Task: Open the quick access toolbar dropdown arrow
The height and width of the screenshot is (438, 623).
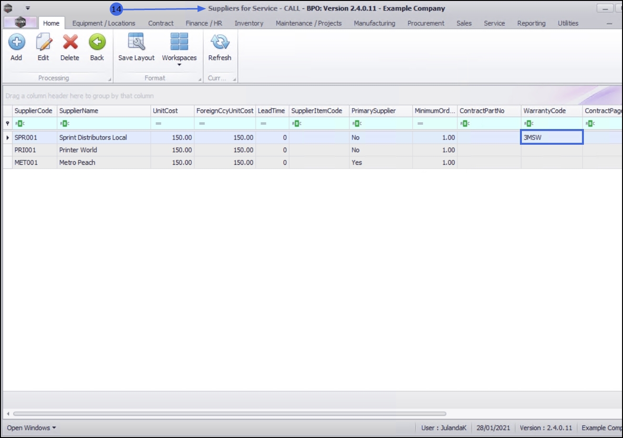Action: (28, 8)
